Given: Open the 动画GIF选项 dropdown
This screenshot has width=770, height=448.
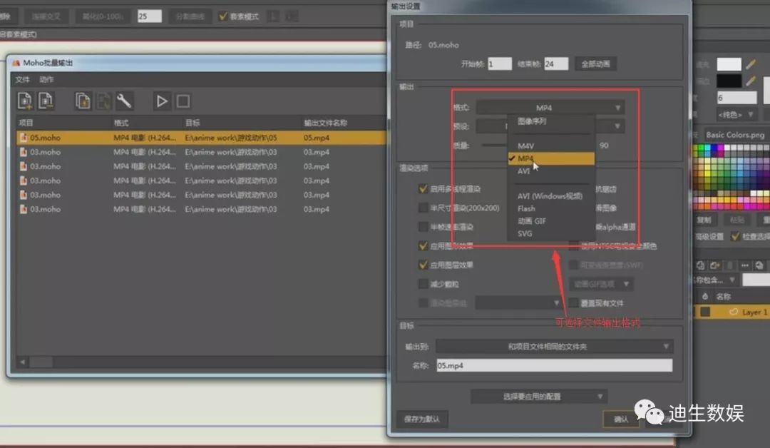Looking at the screenshot, I should (x=600, y=284).
